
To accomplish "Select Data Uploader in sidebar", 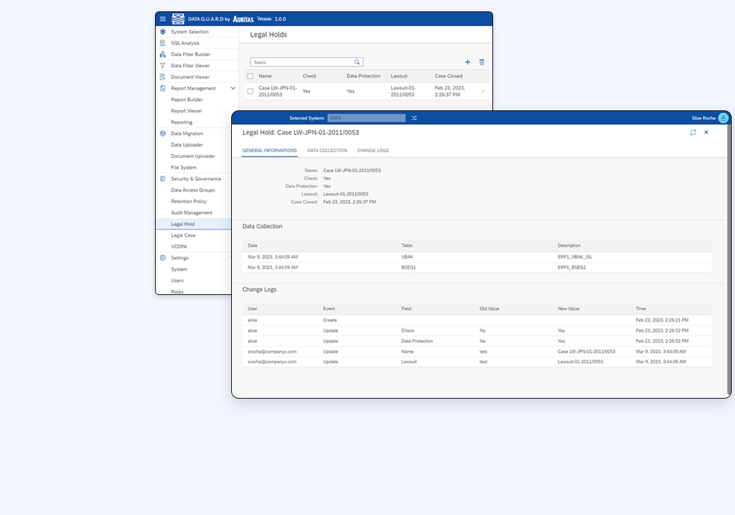I will coord(187,145).
